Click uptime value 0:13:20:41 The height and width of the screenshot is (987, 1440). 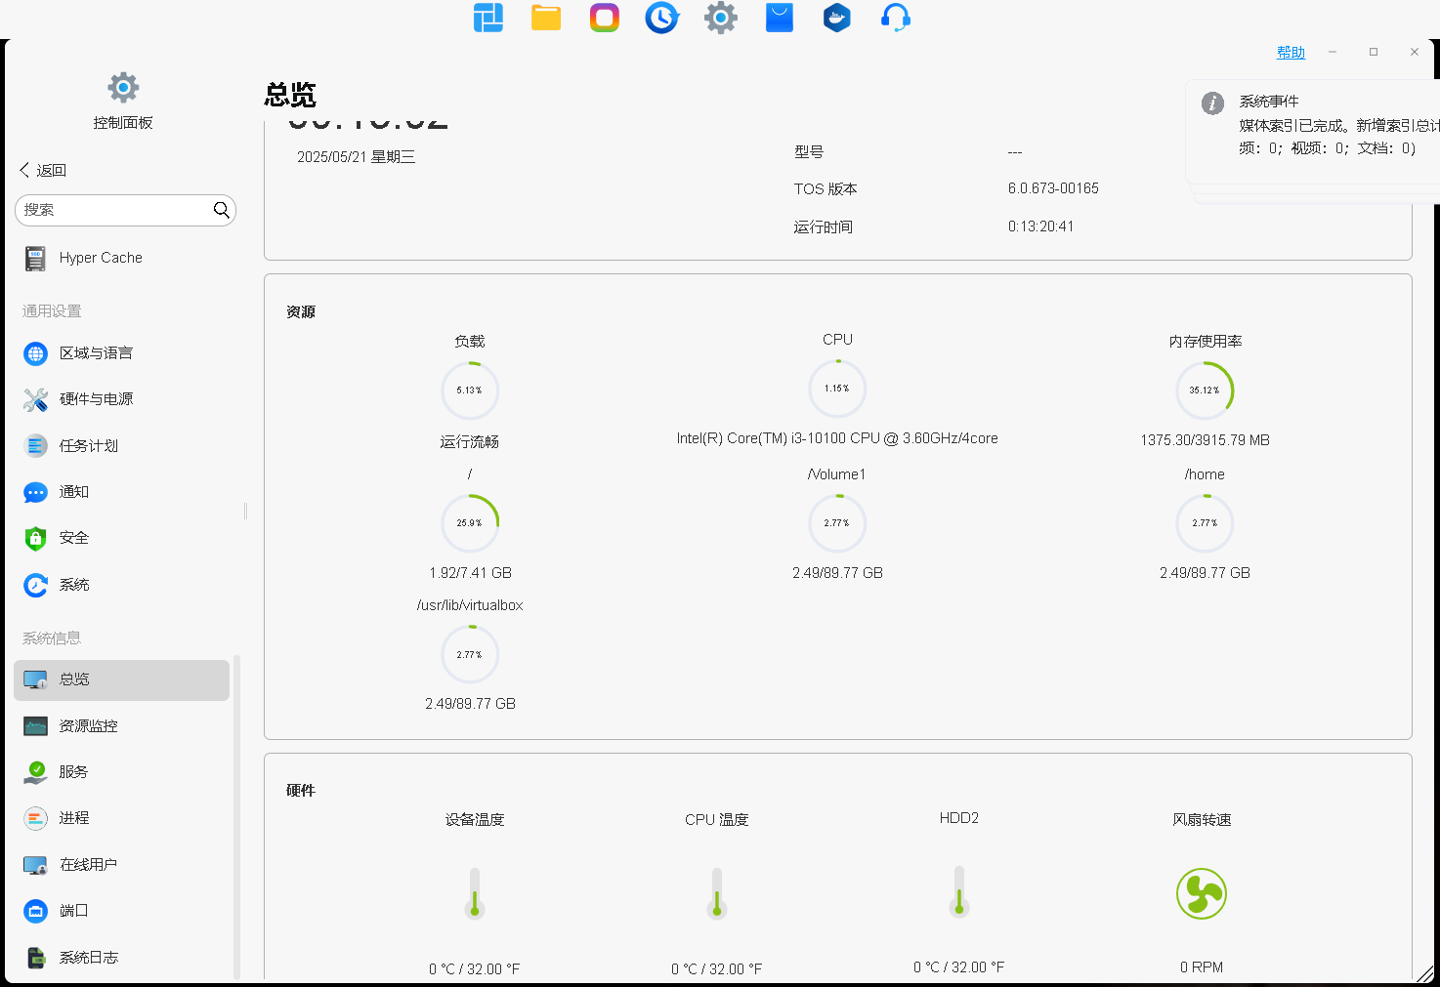(1040, 226)
